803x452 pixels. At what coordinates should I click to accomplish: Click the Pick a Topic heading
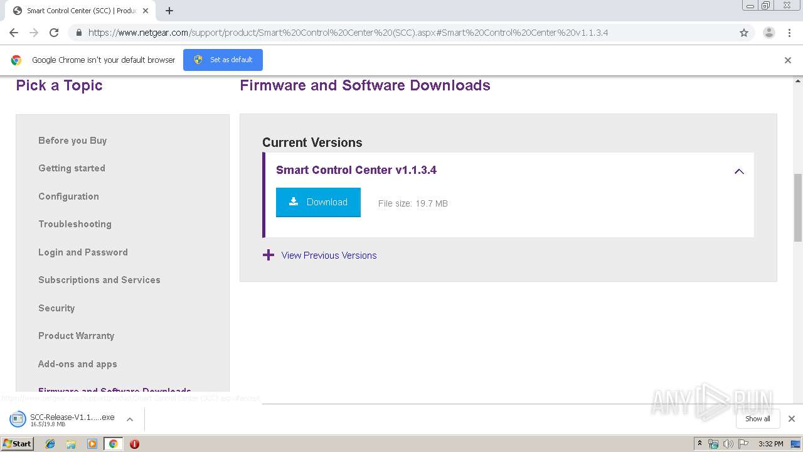[x=59, y=85]
